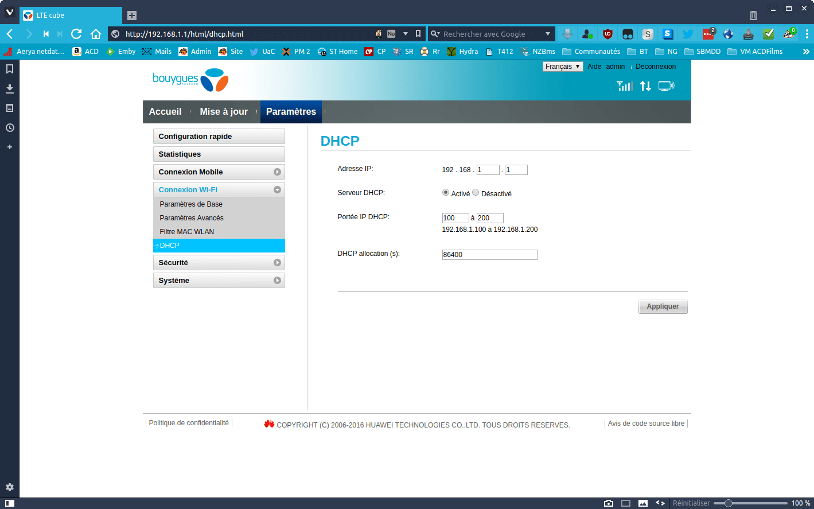This screenshot has width=814, height=509.
Task: Go back to the previous page
Action: 10,34
